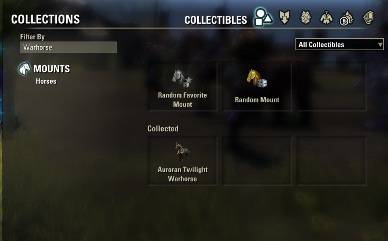Click the empty slot after Auroran Warhorse

[x=257, y=161]
